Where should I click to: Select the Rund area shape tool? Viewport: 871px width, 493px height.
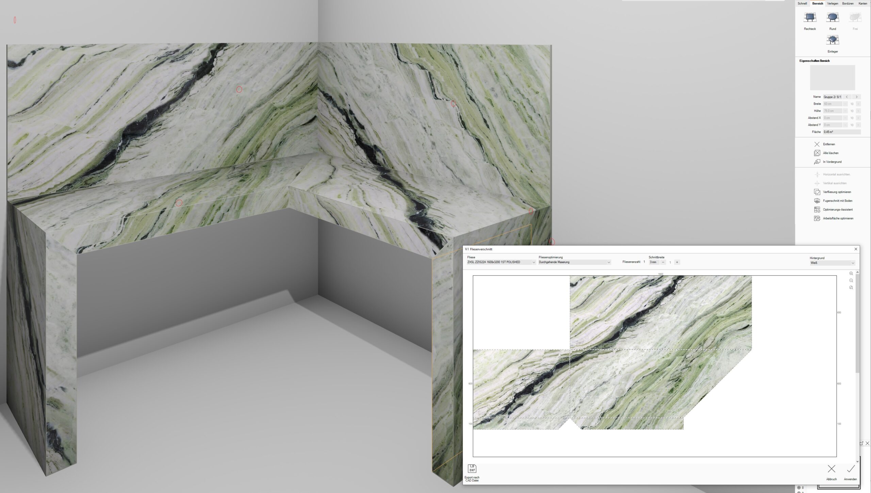pos(833,18)
